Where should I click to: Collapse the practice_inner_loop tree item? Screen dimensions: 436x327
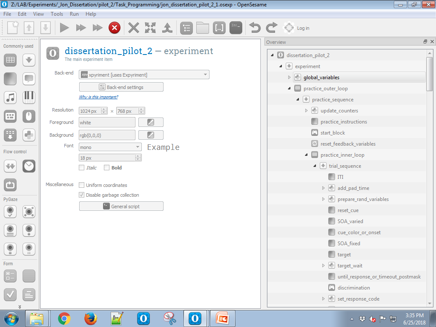coord(306,155)
